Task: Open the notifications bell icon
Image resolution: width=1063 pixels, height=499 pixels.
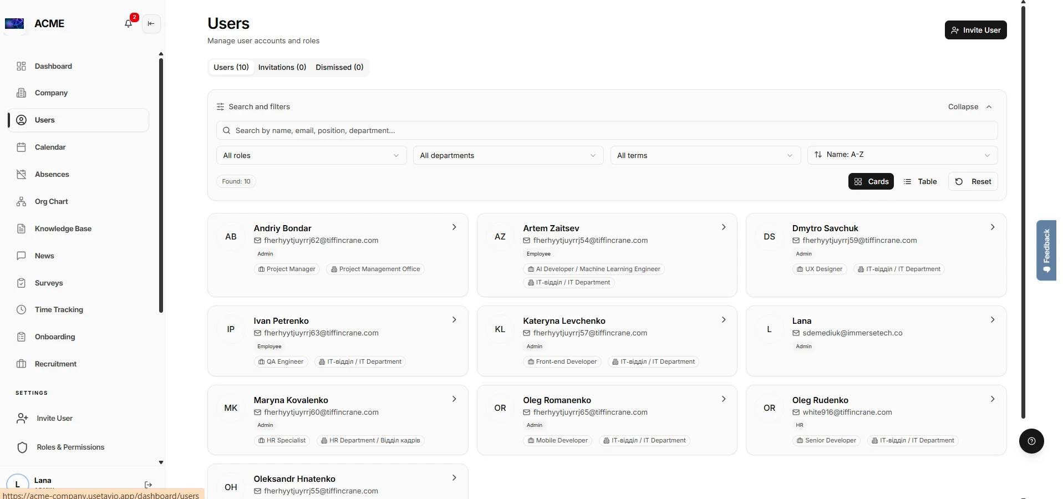Action: (x=129, y=23)
